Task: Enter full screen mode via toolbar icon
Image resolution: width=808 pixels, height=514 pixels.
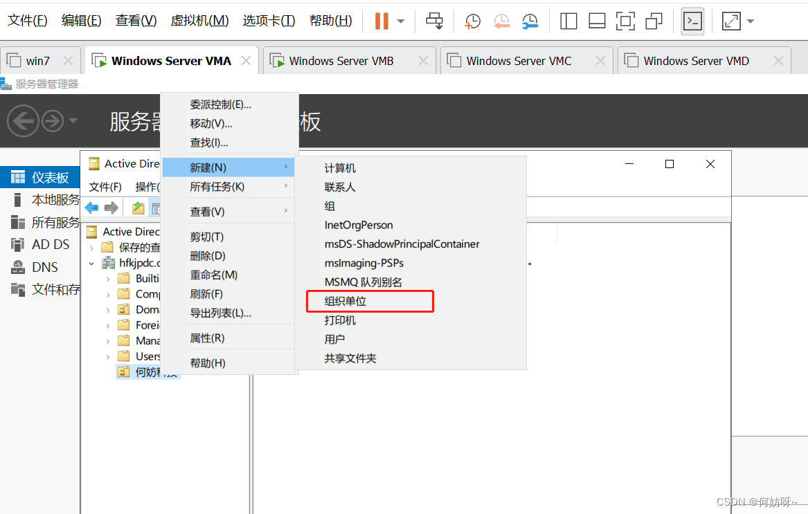Action: pos(625,21)
